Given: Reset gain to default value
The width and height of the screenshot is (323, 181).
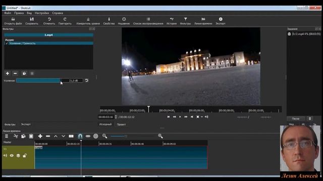Looking at the screenshot, I should [x=87, y=80].
